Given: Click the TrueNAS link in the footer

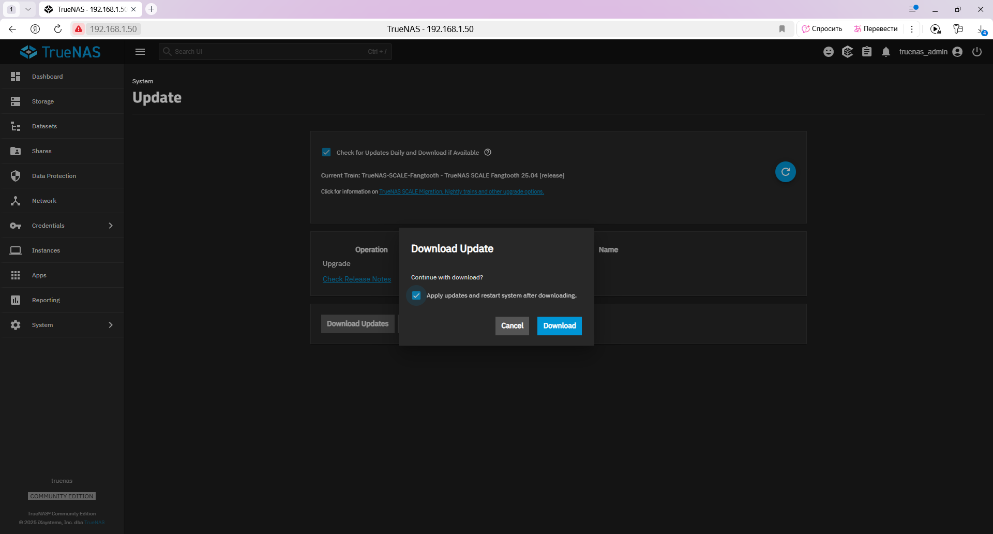Looking at the screenshot, I should coord(95,522).
